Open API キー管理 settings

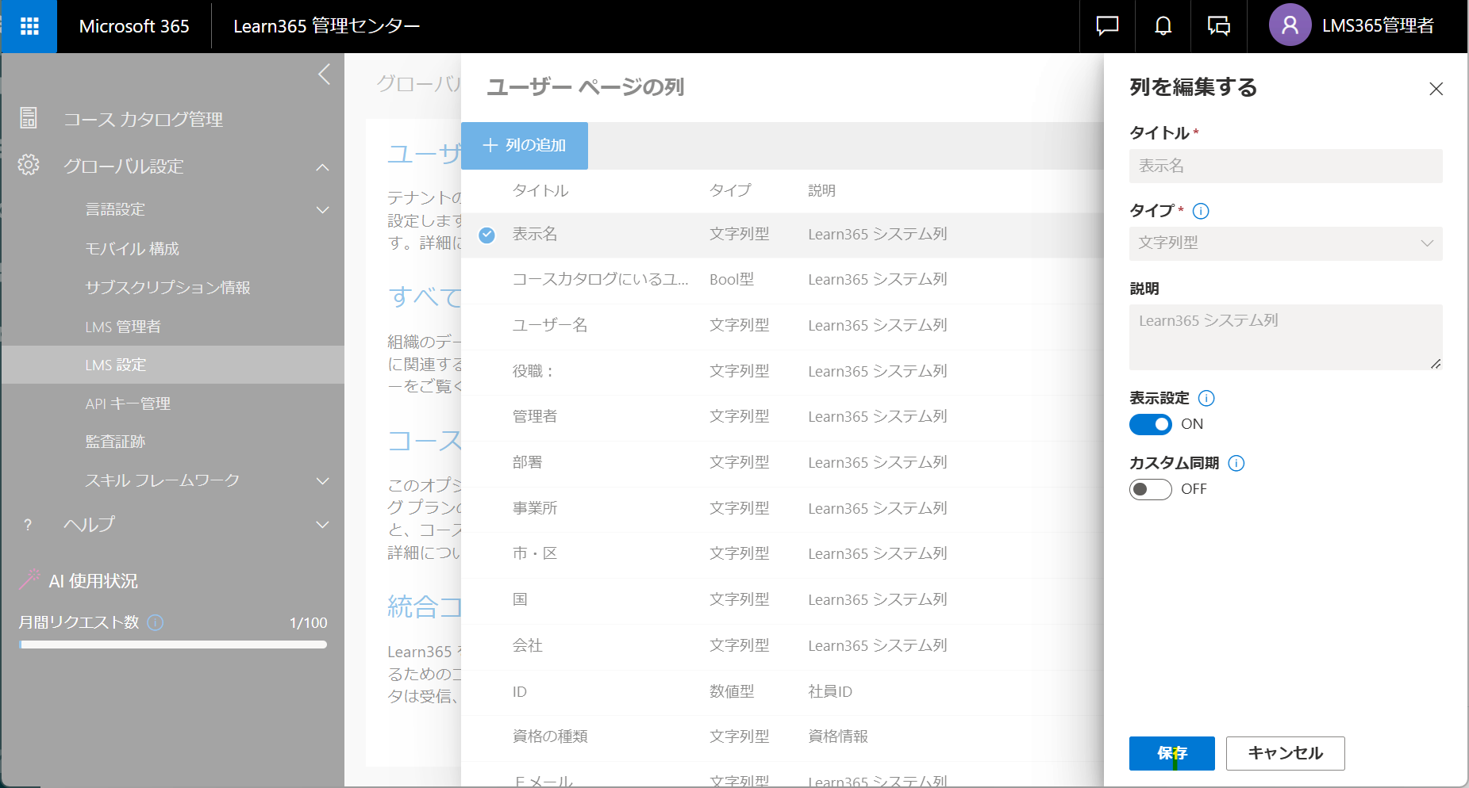click(127, 403)
